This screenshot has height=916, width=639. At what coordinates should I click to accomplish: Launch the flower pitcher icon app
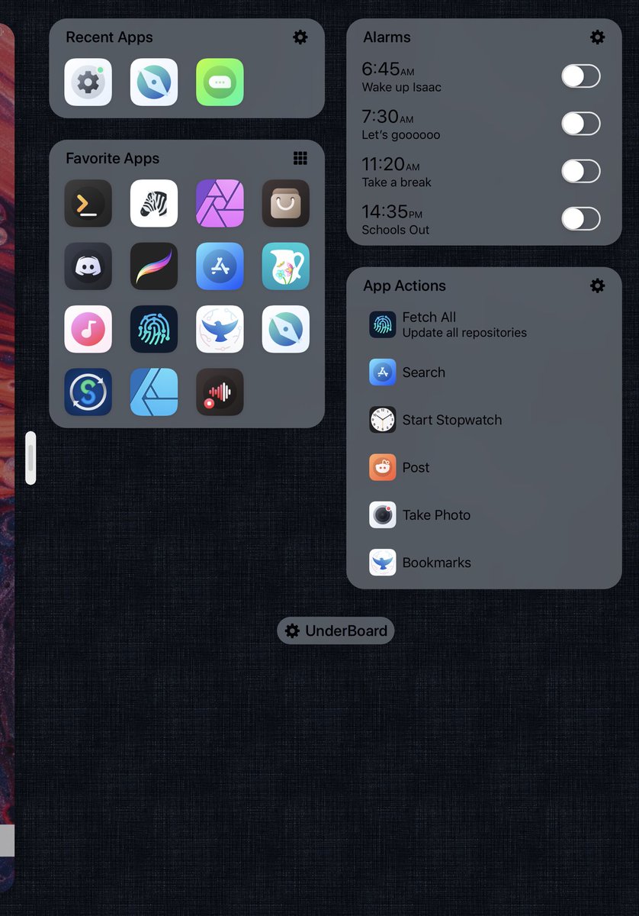[286, 266]
